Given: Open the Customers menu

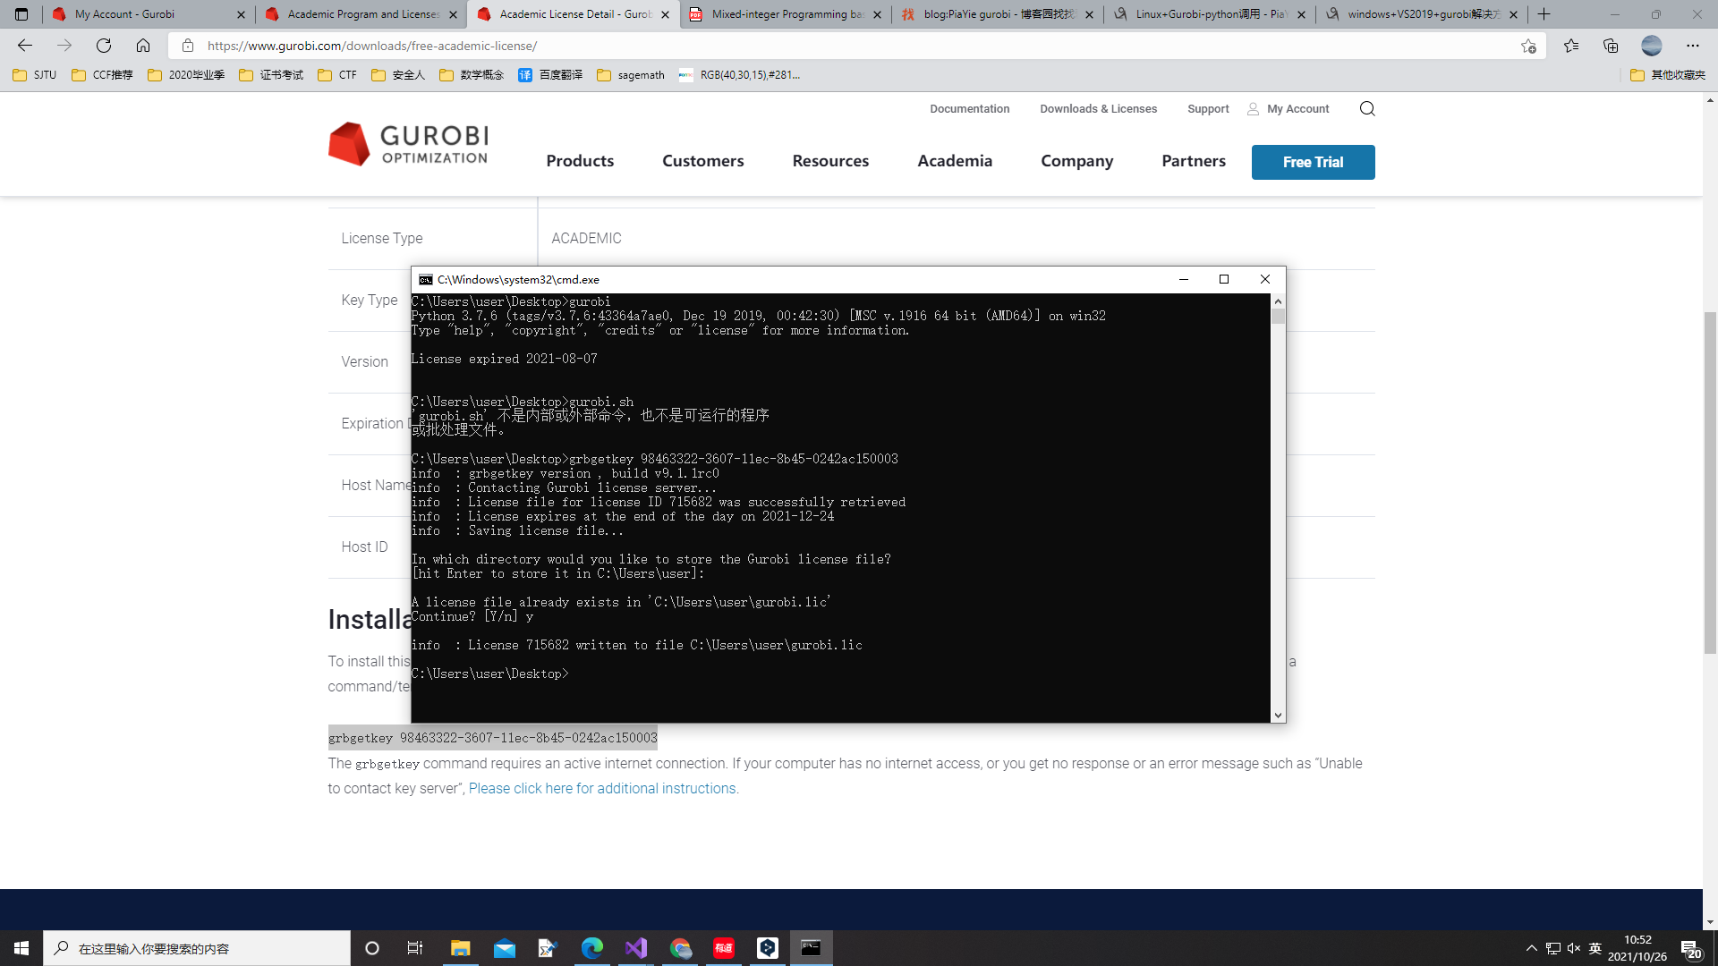Looking at the screenshot, I should click(x=702, y=161).
